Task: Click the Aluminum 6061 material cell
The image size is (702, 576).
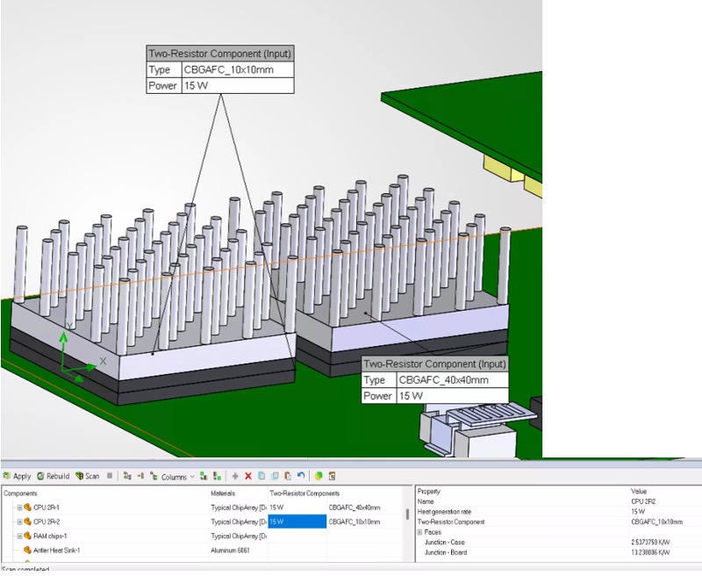Action: pyautogui.click(x=230, y=550)
